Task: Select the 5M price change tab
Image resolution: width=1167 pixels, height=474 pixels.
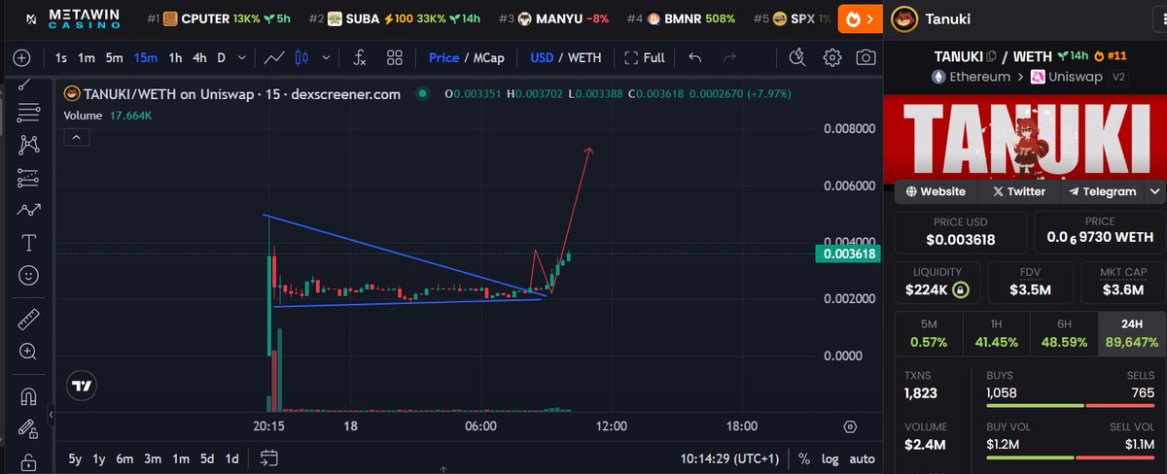Action: pyautogui.click(x=928, y=333)
